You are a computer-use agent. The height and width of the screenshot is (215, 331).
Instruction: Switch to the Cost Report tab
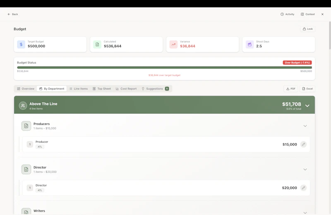pos(126,88)
